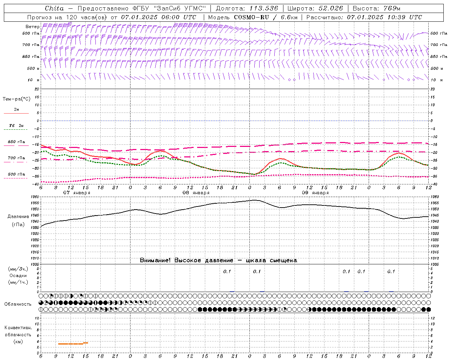Viewport: 449px width, 359px height.
Task: Click the warning "Внимание! Высокое давление — шкала смещена"
Action: pos(219,260)
